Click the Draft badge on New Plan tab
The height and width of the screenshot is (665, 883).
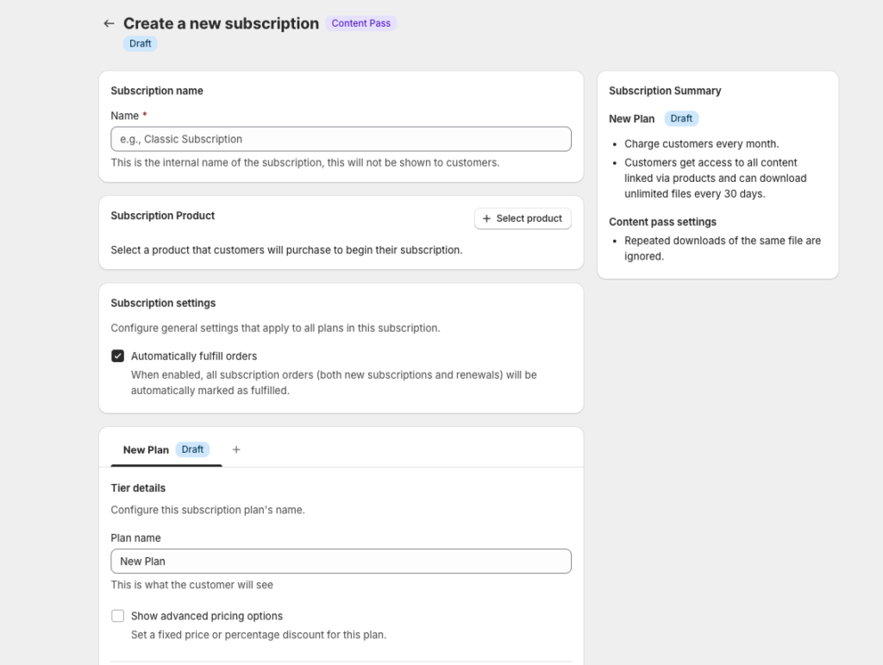pos(192,449)
